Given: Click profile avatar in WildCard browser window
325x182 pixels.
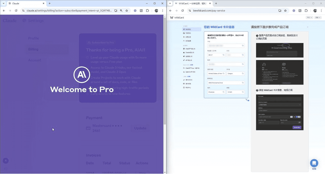Looking at the screenshot, I should click(315, 11).
